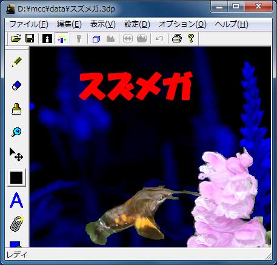Open a file with the folder icon
This screenshot has width=277, height=265.
coord(16,38)
